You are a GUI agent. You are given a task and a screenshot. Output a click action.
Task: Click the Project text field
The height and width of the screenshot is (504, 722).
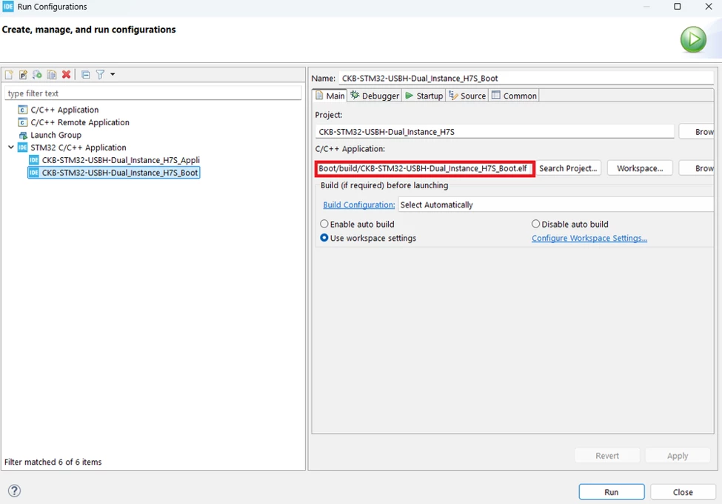[x=495, y=132]
